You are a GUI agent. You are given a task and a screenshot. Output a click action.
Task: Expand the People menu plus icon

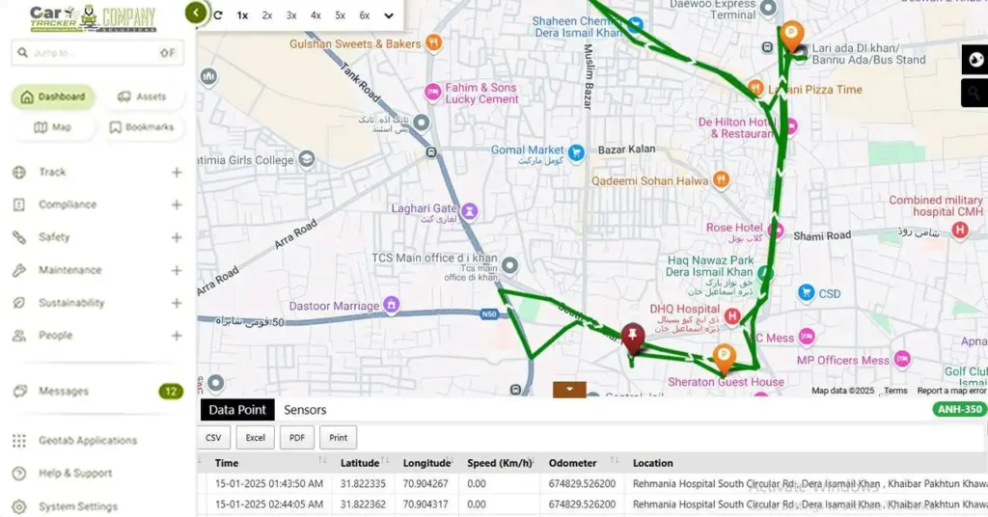[x=177, y=336]
